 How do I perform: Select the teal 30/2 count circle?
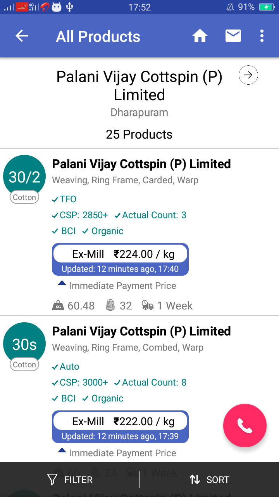coord(24,176)
